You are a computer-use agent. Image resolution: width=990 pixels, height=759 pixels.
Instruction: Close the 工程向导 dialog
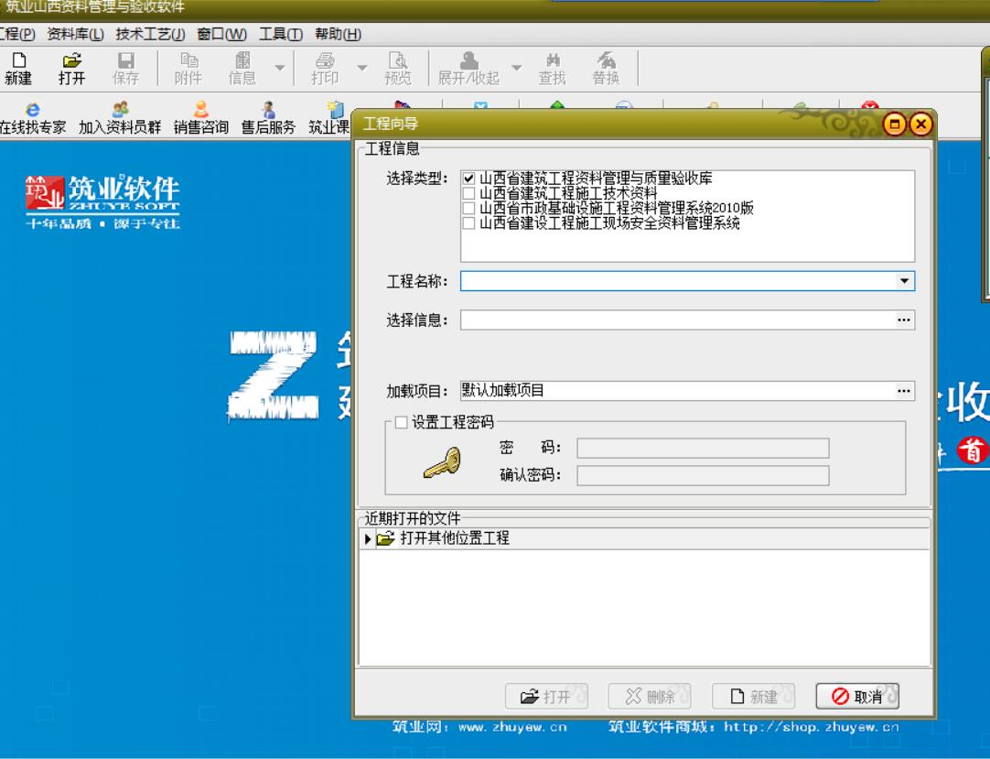coord(920,124)
